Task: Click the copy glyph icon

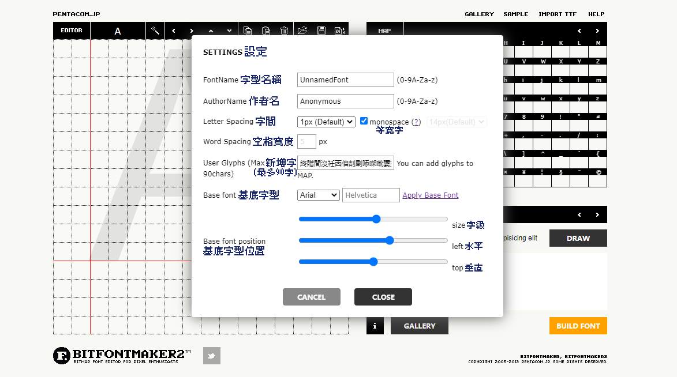Action: point(248,30)
